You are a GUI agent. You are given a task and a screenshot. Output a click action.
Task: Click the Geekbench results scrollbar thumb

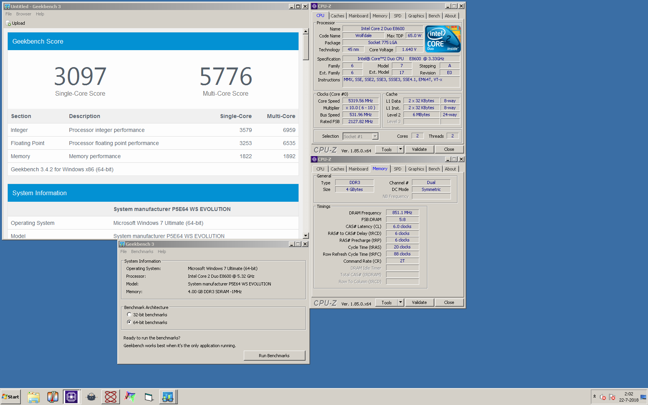tap(306, 47)
